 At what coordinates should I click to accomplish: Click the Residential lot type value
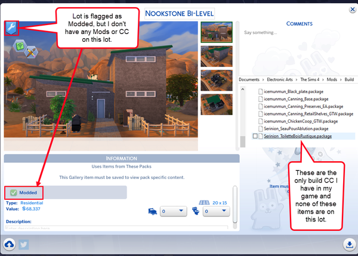[x=32, y=203]
